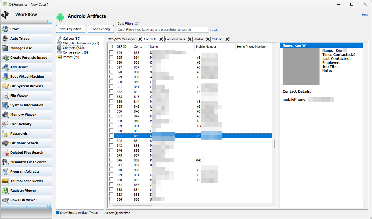Image resolution: width=372 pixels, height=219 pixels.
Task: Click Load Existing button
Action: 101,29
